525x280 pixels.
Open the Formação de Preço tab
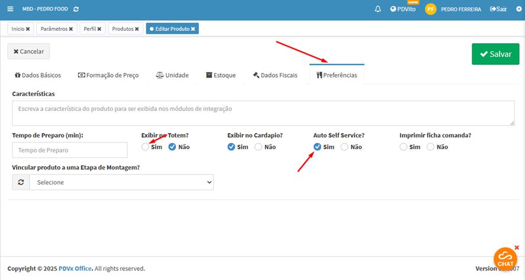pos(108,75)
